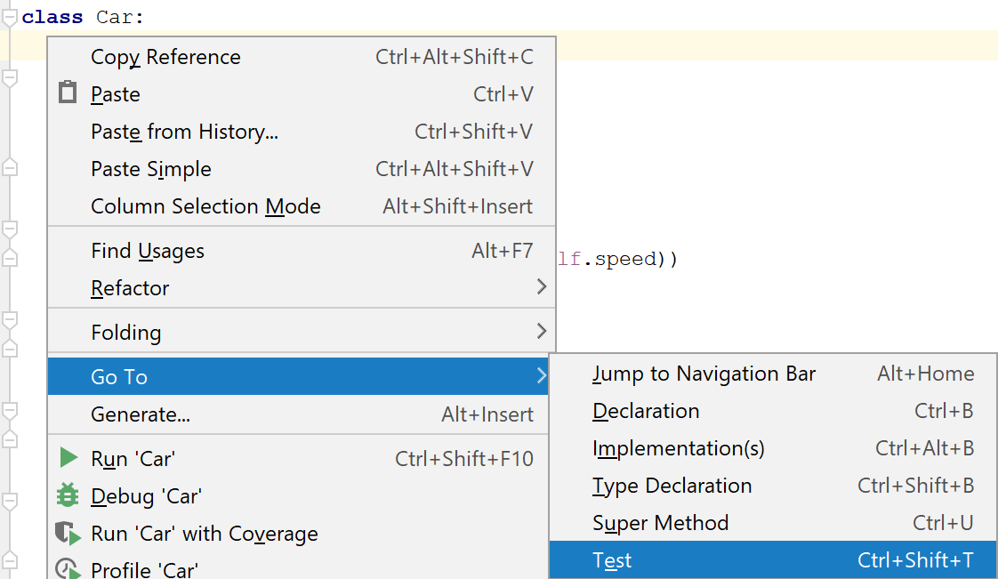Screen dimensions: 998x579
Task: Choose Copy Reference from the context menu
Action: tap(165, 57)
